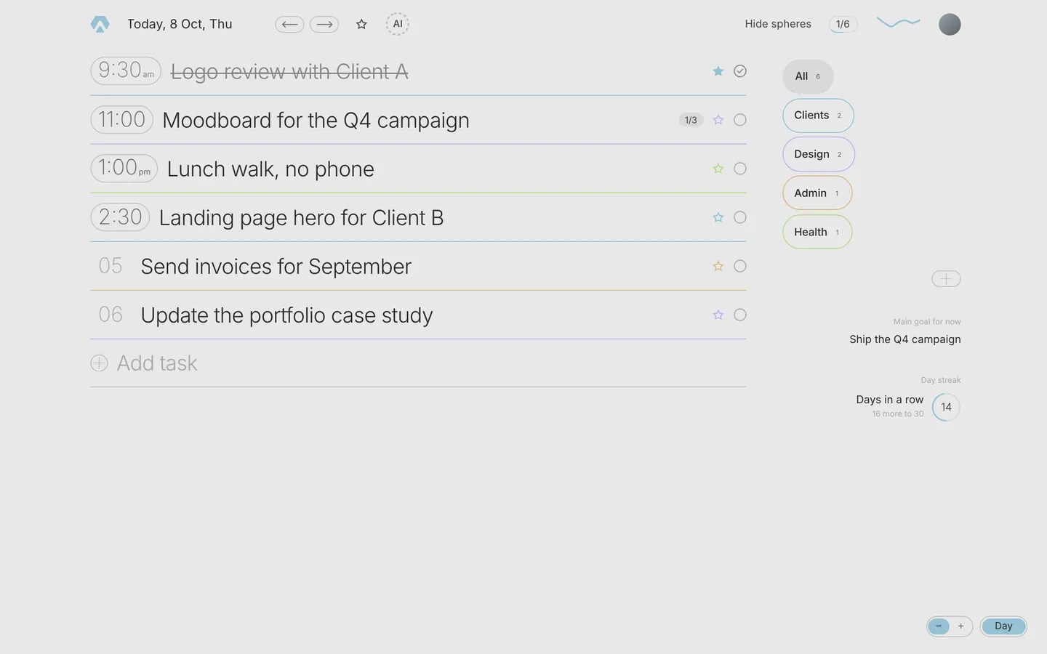Filter by Clients sphere
1047x654 pixels.
pyautogui.click(x=818, y=116)
